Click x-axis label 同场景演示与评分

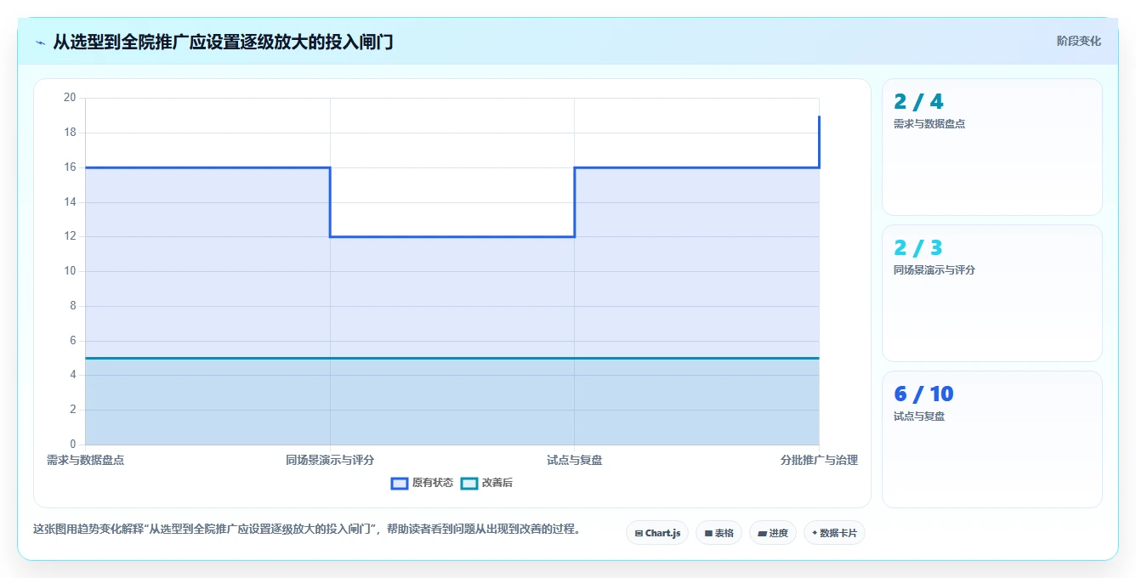[x=330, y=460]
